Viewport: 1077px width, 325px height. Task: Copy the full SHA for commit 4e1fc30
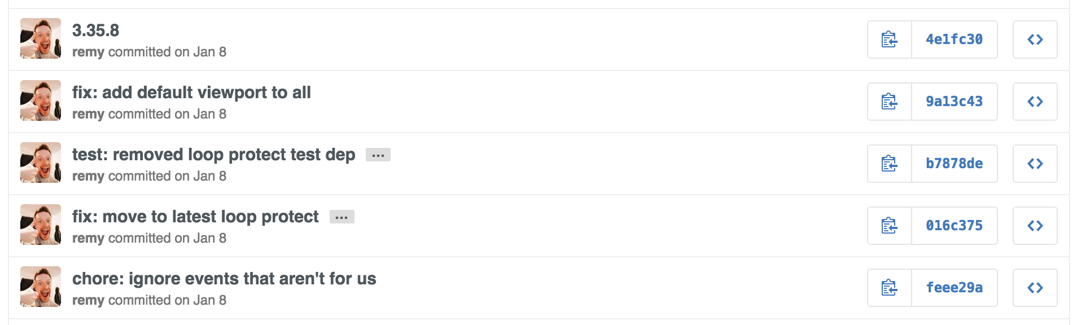click(890, 39)
